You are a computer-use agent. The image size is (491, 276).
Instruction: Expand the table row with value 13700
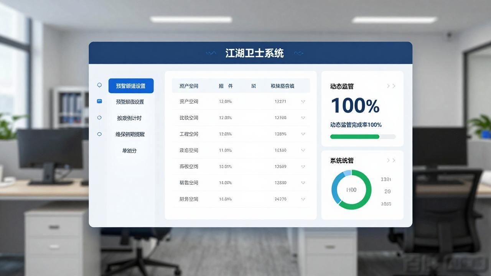click(x=303, y=118)
